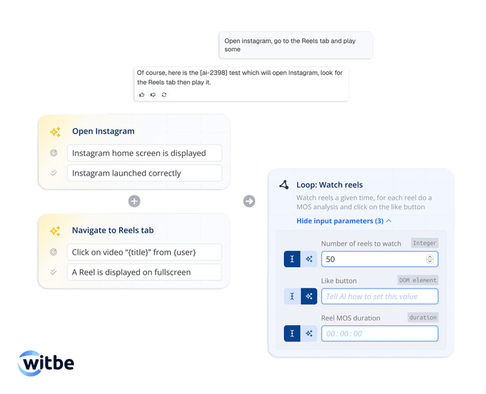
Task: Click the Reel MOS duration label
Action: click(x=351, y=318)
